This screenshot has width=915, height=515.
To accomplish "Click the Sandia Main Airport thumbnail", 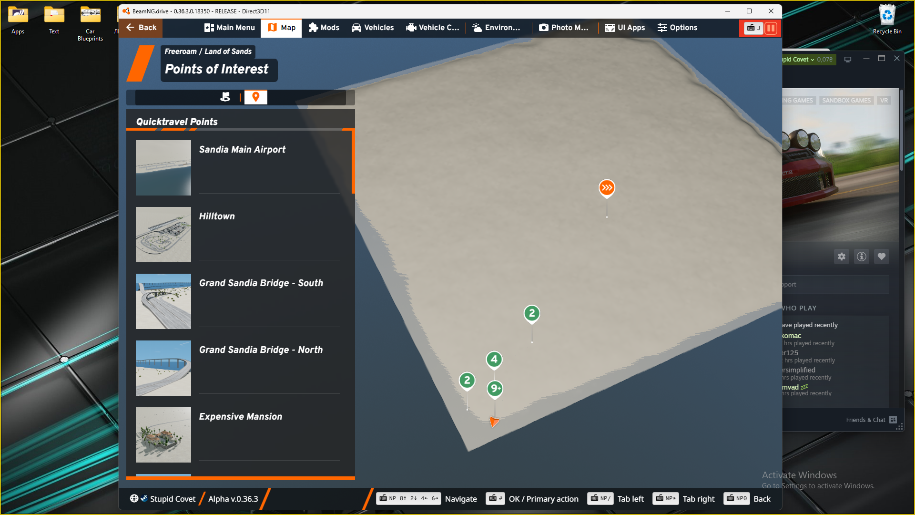I will point(163,167).
